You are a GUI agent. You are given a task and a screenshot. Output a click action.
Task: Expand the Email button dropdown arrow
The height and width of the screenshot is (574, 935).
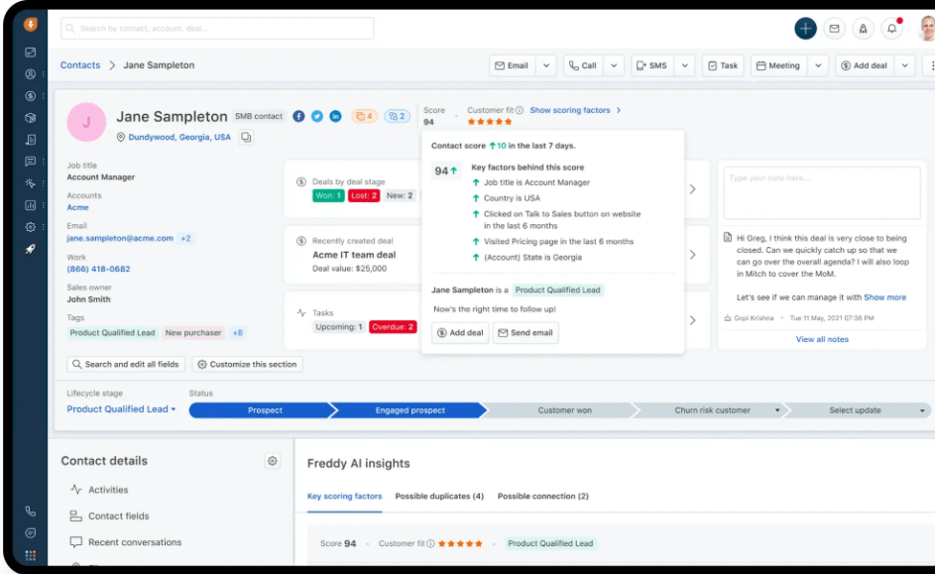point(546,65)
